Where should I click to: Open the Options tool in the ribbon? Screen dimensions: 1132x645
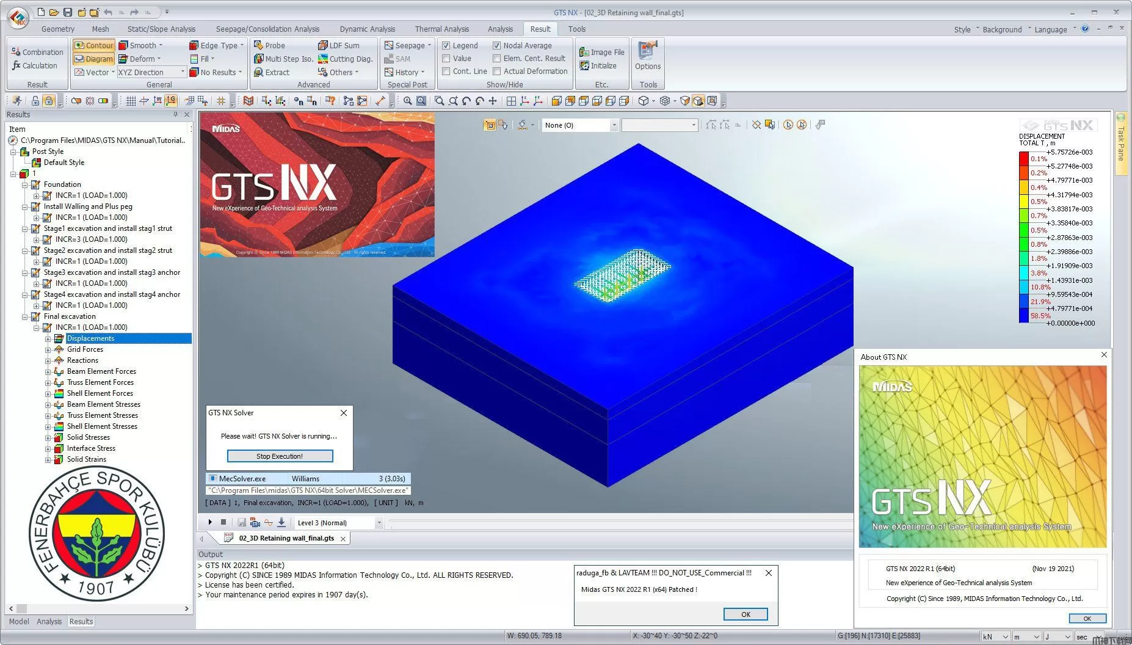pyautogui.click(x=647, y=51)
